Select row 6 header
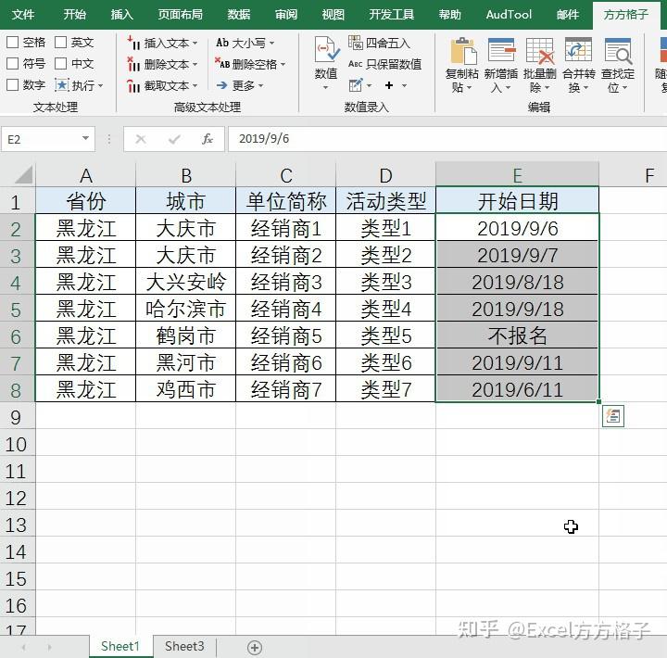 (17, 336)
